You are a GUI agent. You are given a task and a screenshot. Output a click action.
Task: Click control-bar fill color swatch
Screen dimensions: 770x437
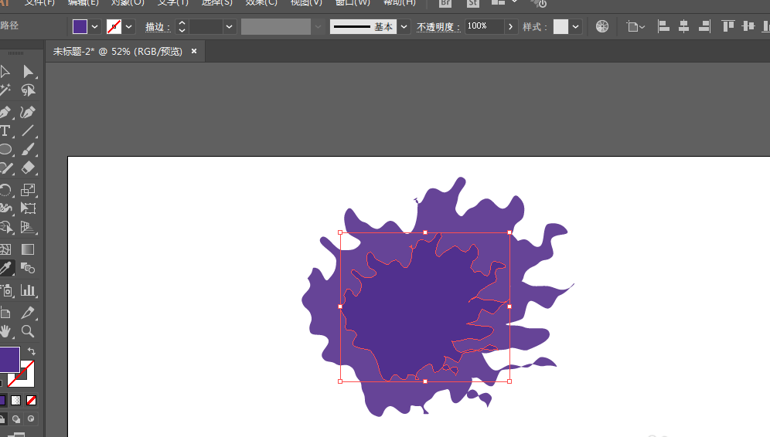click(80, 26)
